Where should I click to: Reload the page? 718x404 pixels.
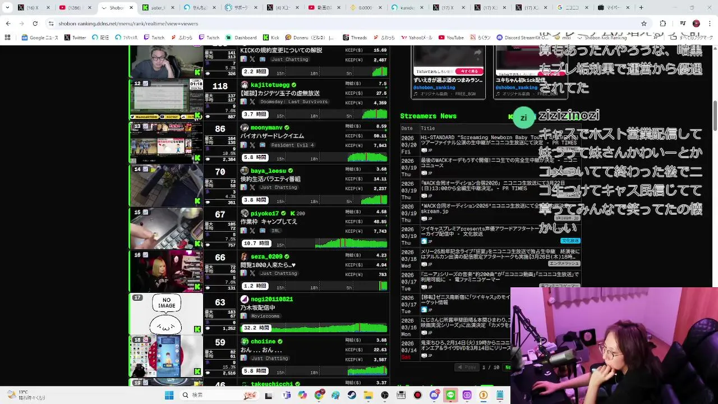pos(35,24)
